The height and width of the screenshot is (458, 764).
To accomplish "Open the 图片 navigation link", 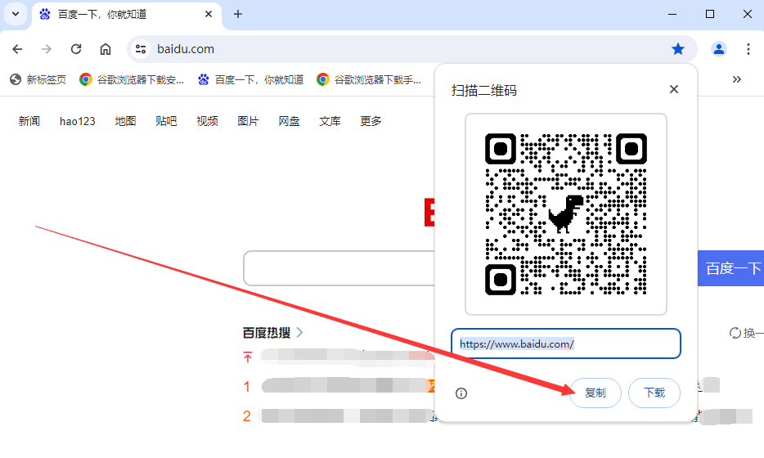I will [x=248, y=121].
